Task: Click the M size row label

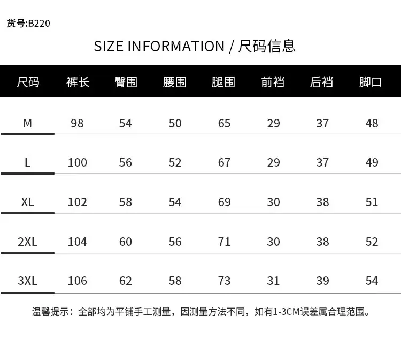Action: pos(28,124)
